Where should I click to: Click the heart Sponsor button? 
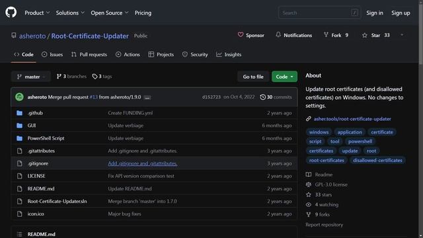(251, 35)
